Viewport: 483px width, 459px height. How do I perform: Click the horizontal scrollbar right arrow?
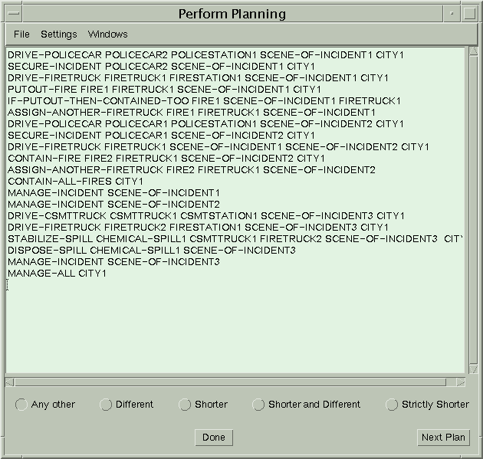coord(460,382)
